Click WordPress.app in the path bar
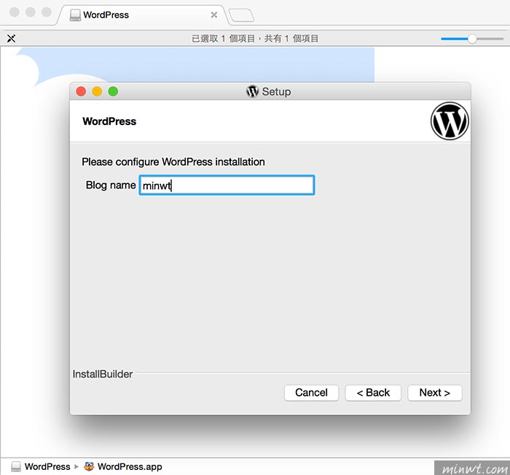 pyautogui.click(x=123, y=466)
